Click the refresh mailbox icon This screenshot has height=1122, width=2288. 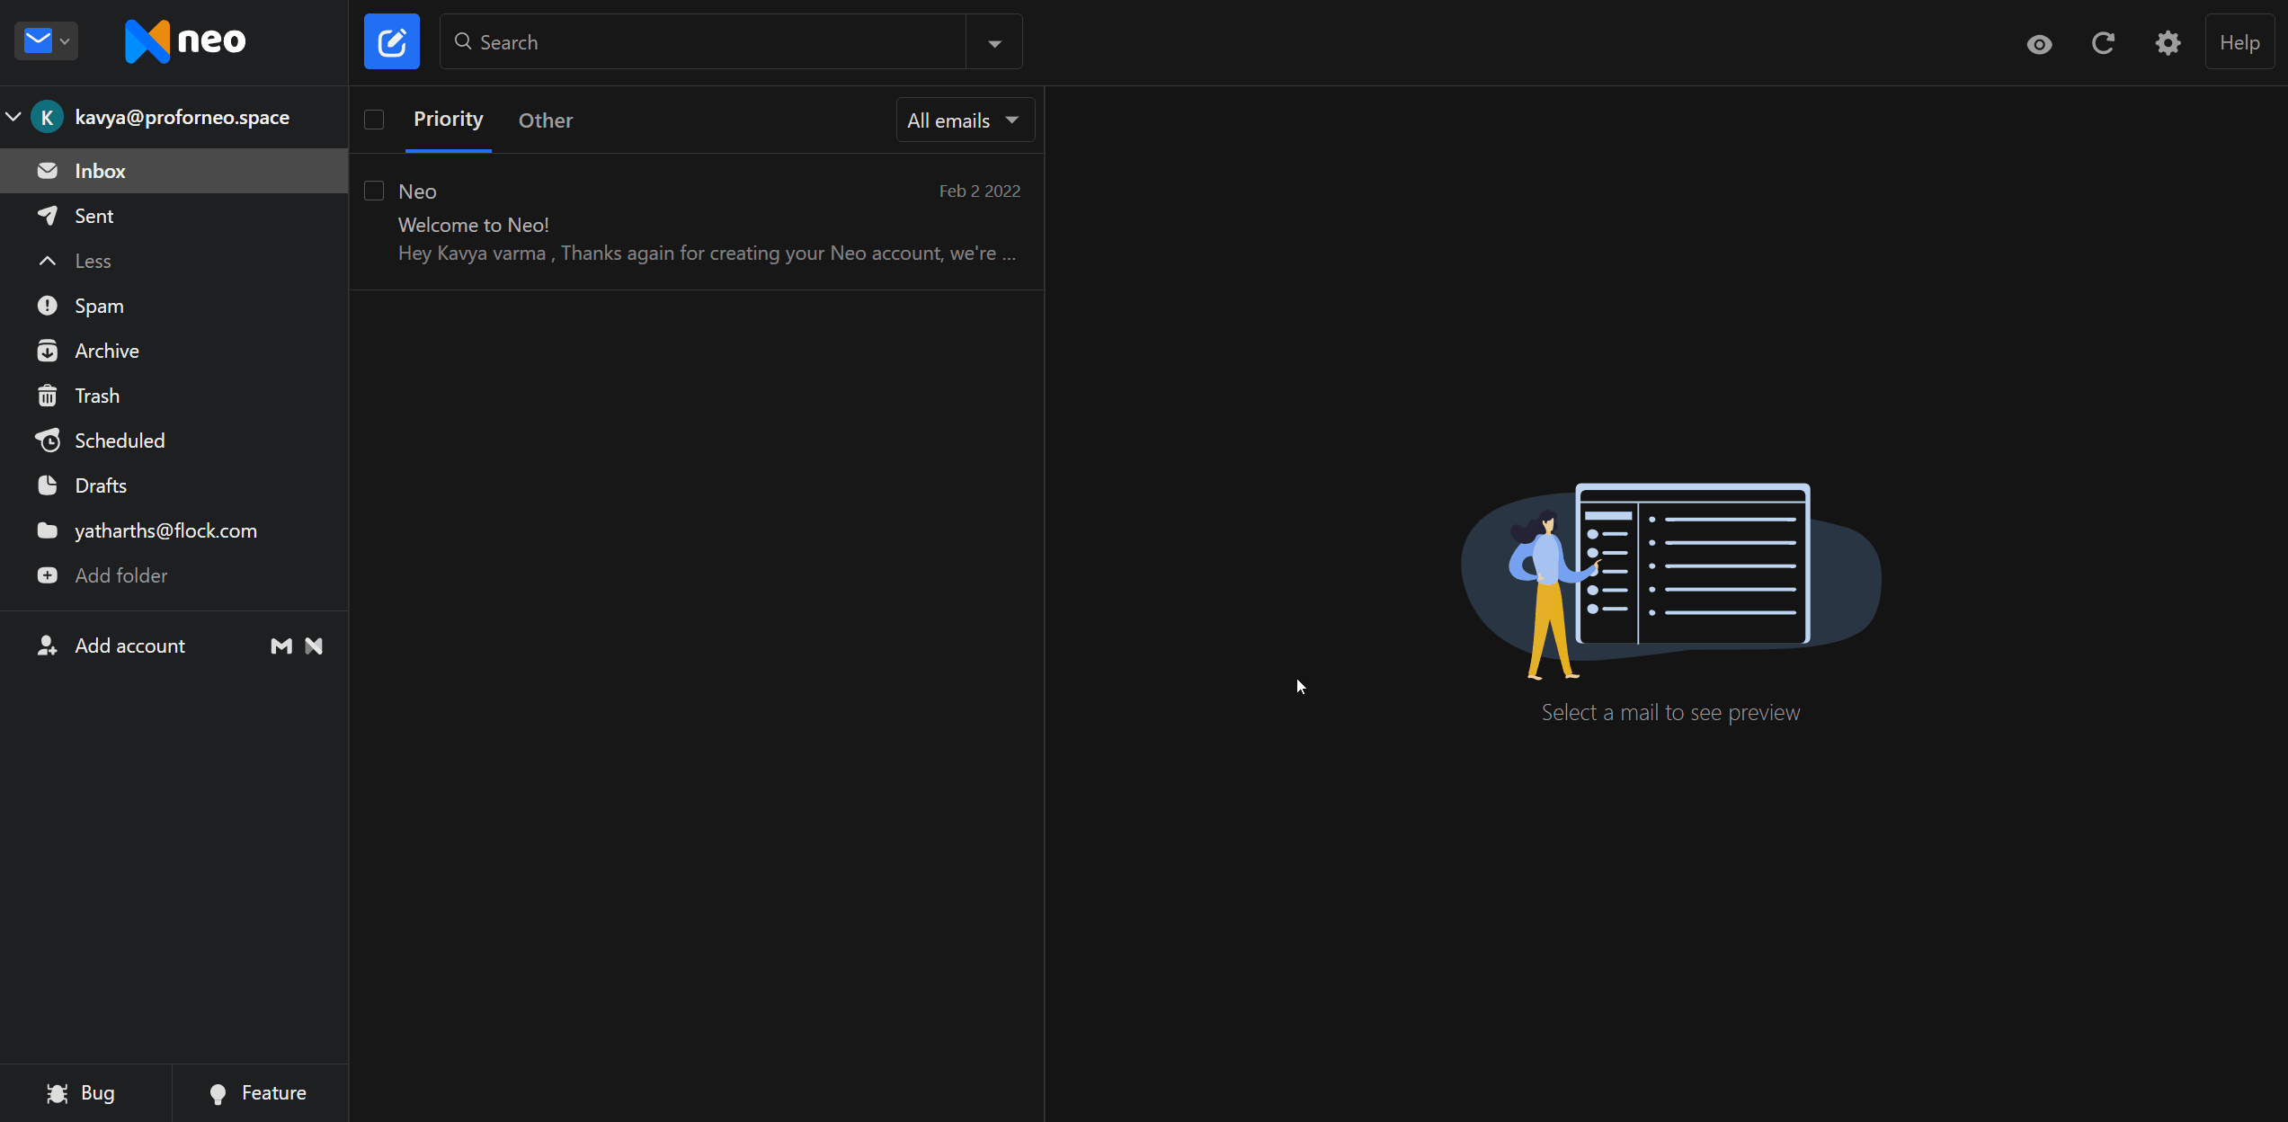point(2103,42)
